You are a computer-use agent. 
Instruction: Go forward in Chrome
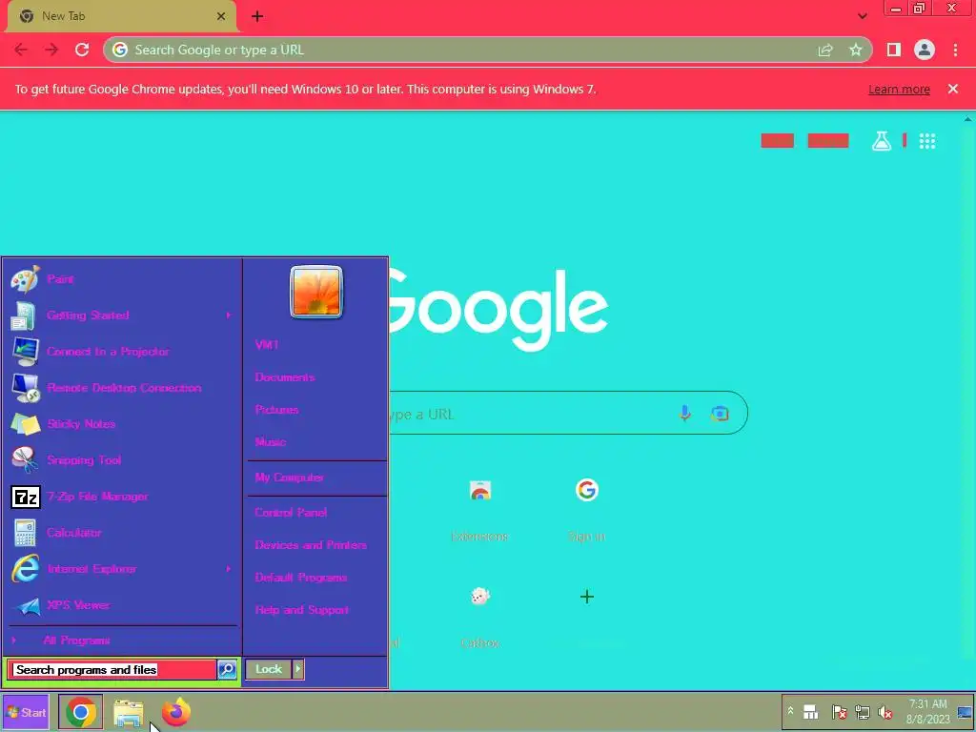pos(51,50)
